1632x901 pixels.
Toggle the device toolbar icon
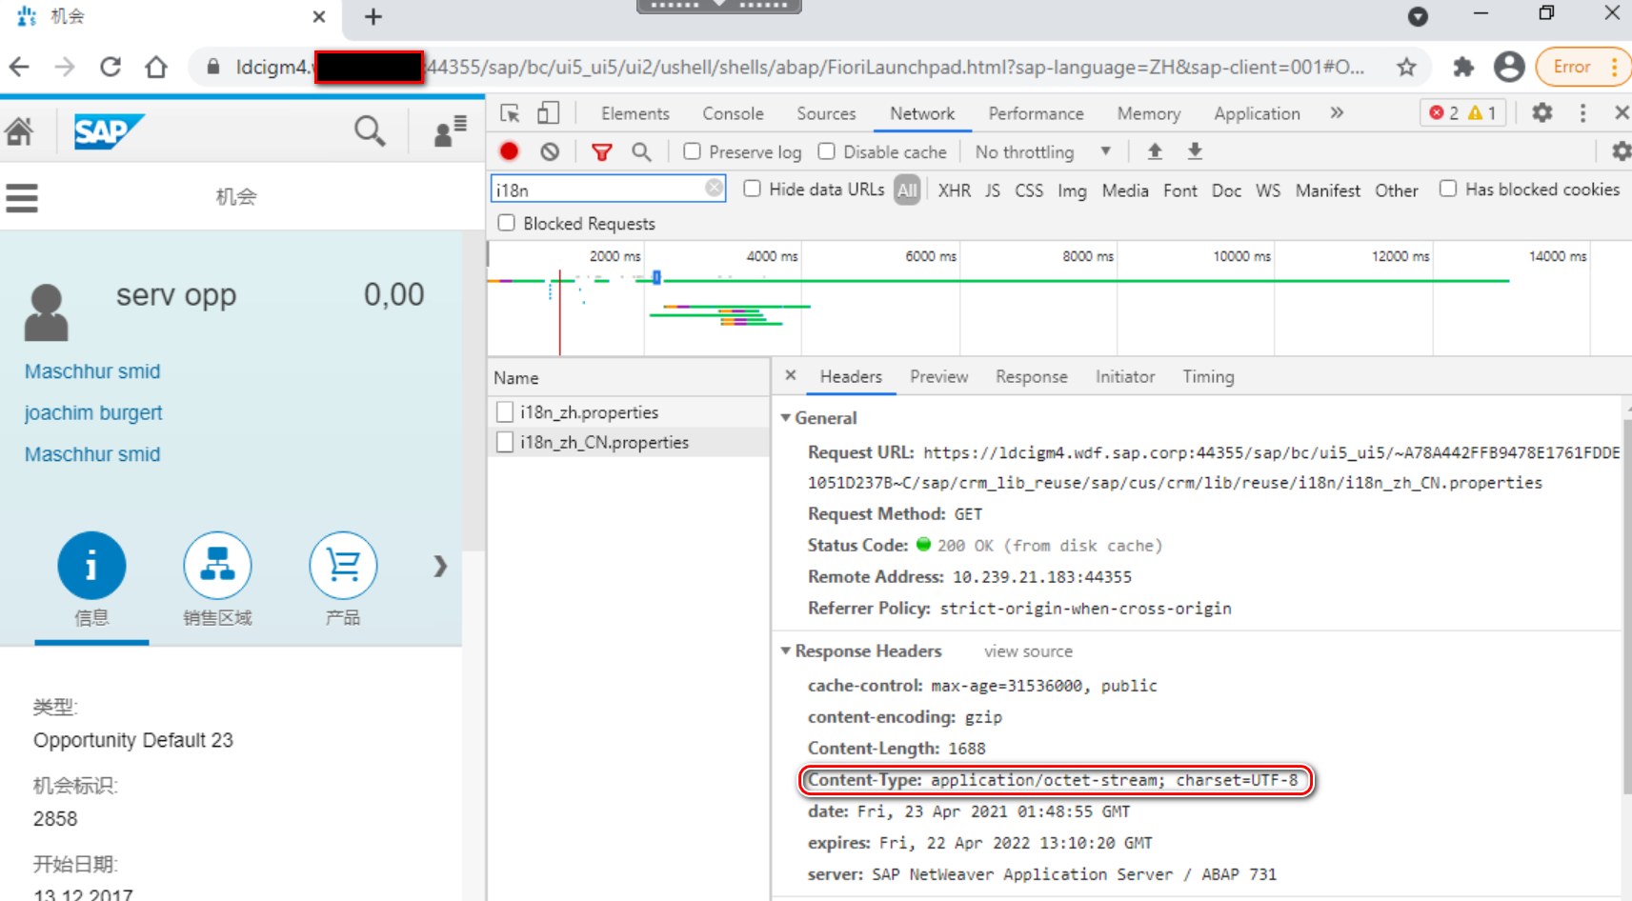548,113
